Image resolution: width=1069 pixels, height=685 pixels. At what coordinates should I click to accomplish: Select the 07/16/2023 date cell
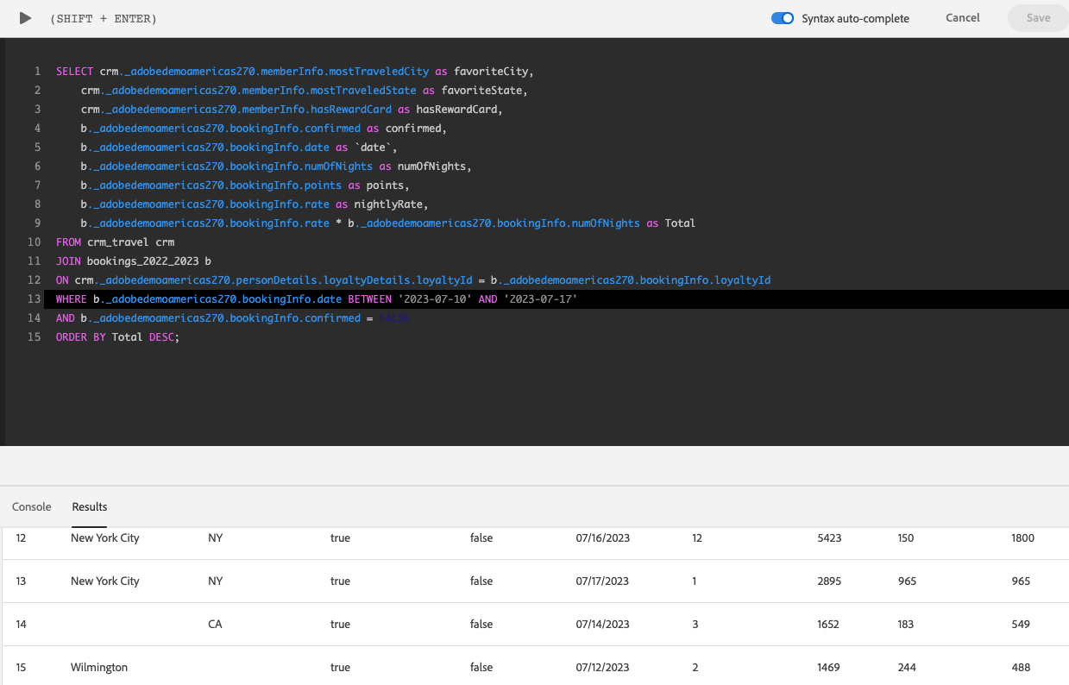(603, 537)
